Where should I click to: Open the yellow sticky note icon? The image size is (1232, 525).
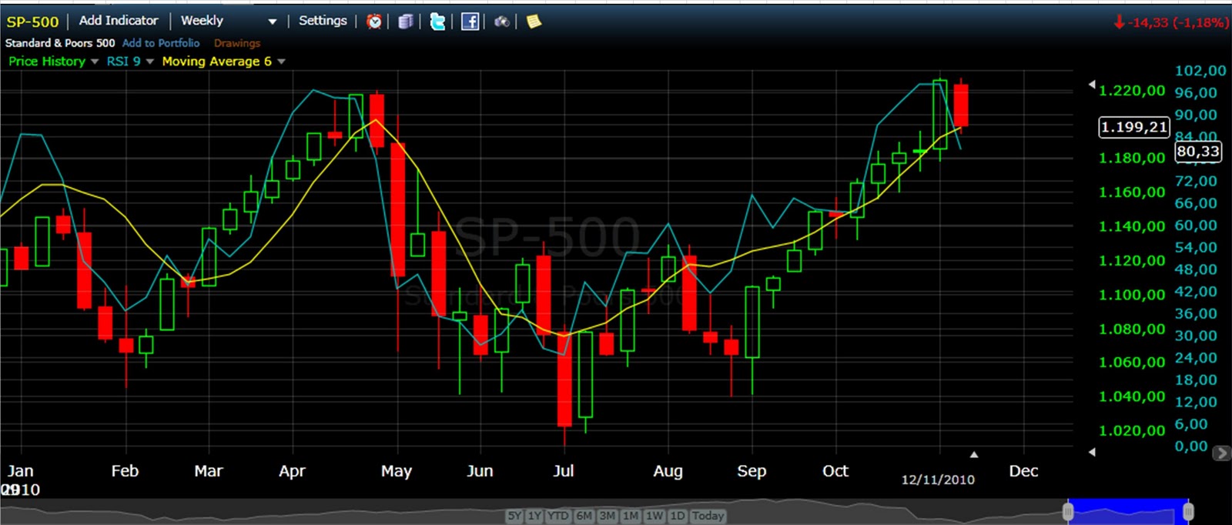pyautogui.click(x=534, y=22)
